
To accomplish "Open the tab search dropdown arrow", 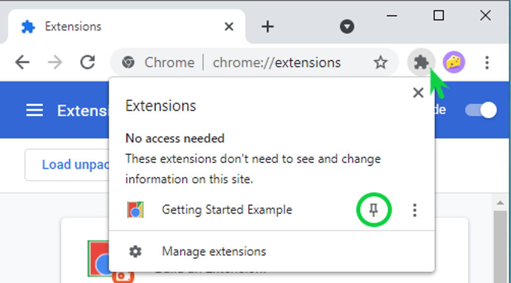I will point(347,26).
